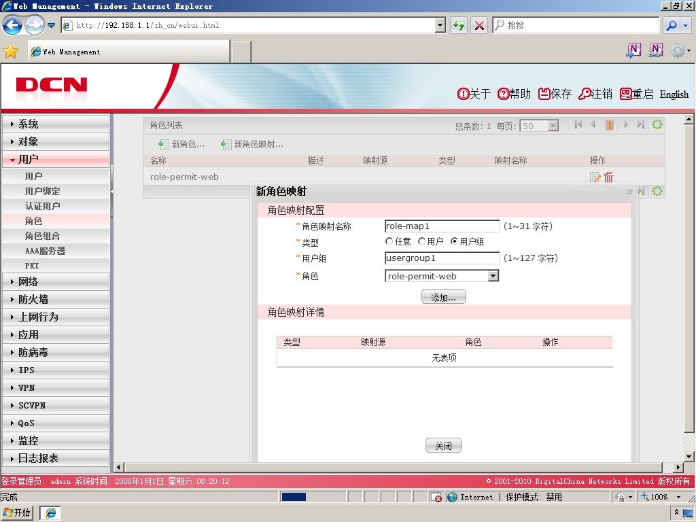Click the first OneNote send icon
Viewport: 696px width, 522px height.
coord(633,50)
